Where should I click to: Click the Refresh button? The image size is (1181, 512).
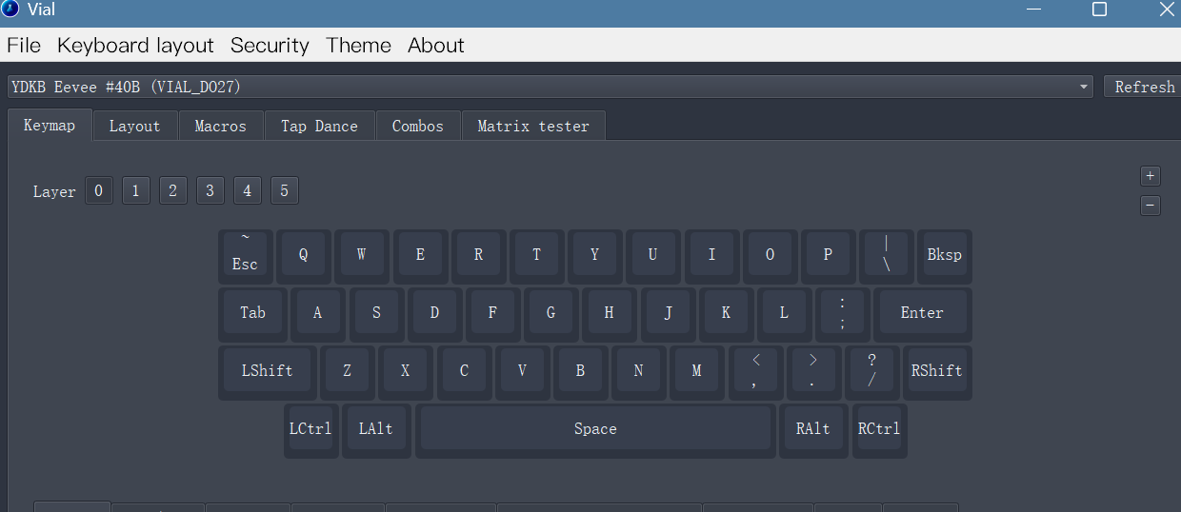point(1143,87)
